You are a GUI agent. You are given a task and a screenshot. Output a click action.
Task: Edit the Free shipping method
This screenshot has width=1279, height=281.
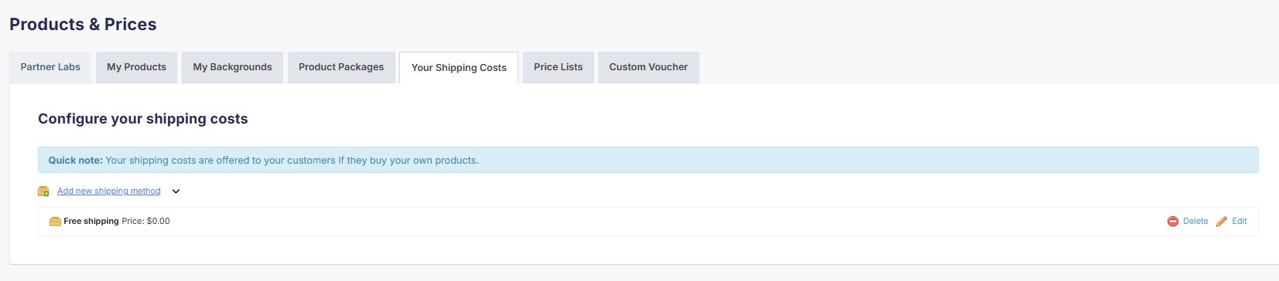(x=1240, y=221)
